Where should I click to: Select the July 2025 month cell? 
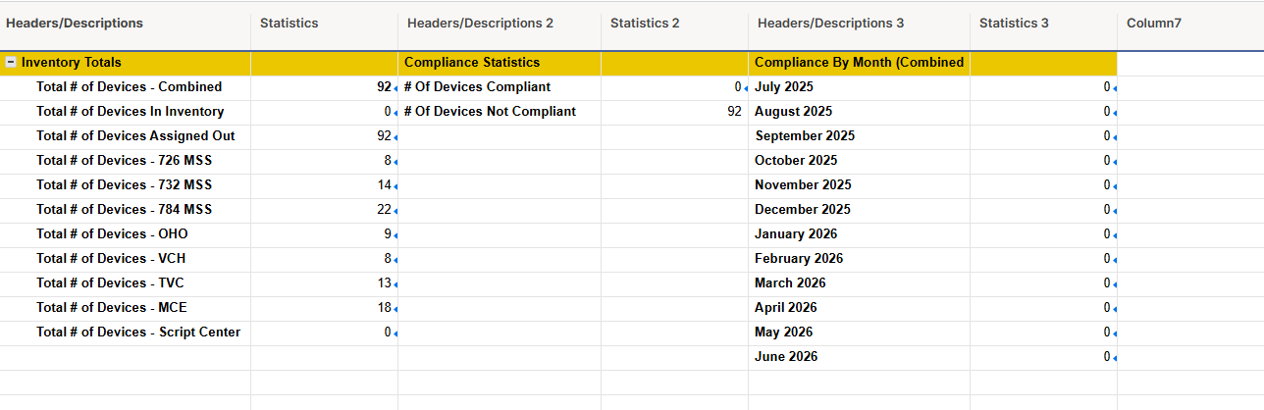pyautogui.click(x=859, y=87)
